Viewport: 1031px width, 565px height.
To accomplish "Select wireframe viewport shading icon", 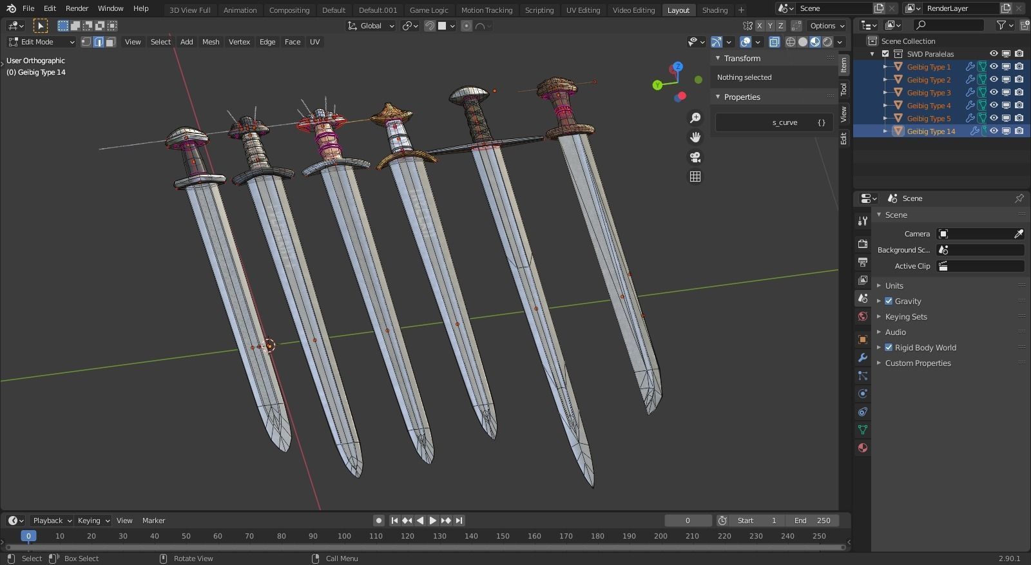I will point(791,42).
